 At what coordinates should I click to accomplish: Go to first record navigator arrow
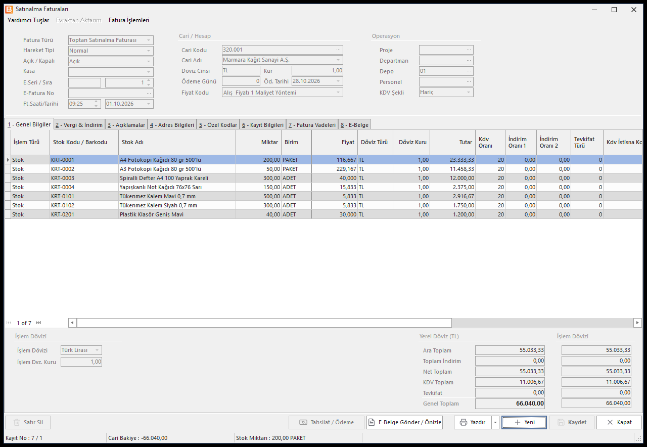click(9, 323)
